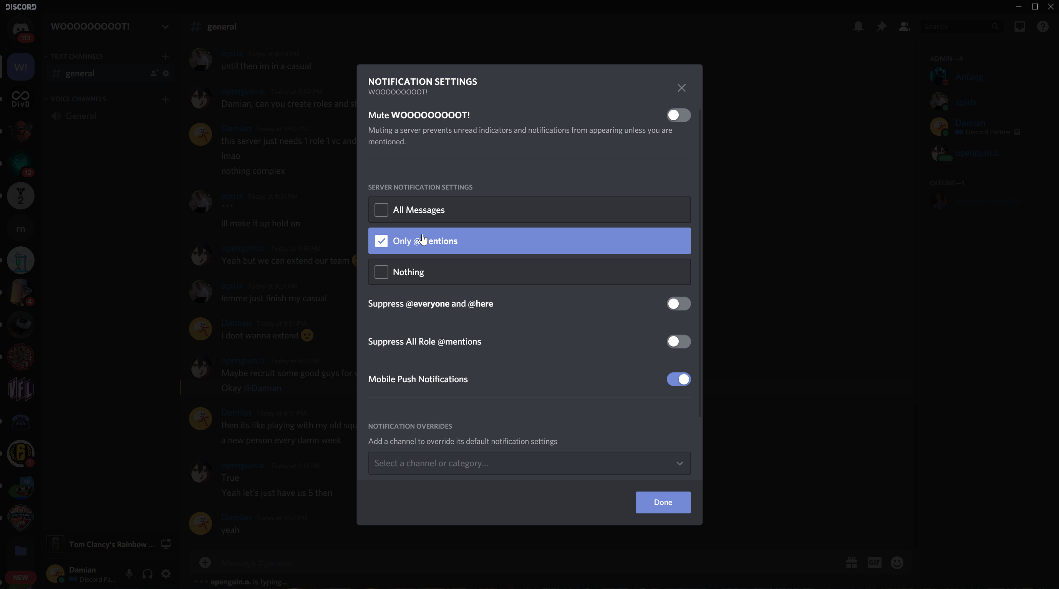Mute microphone icon in user panel
Viewport: 1059px width, 589px height.
tap(129, 573)
